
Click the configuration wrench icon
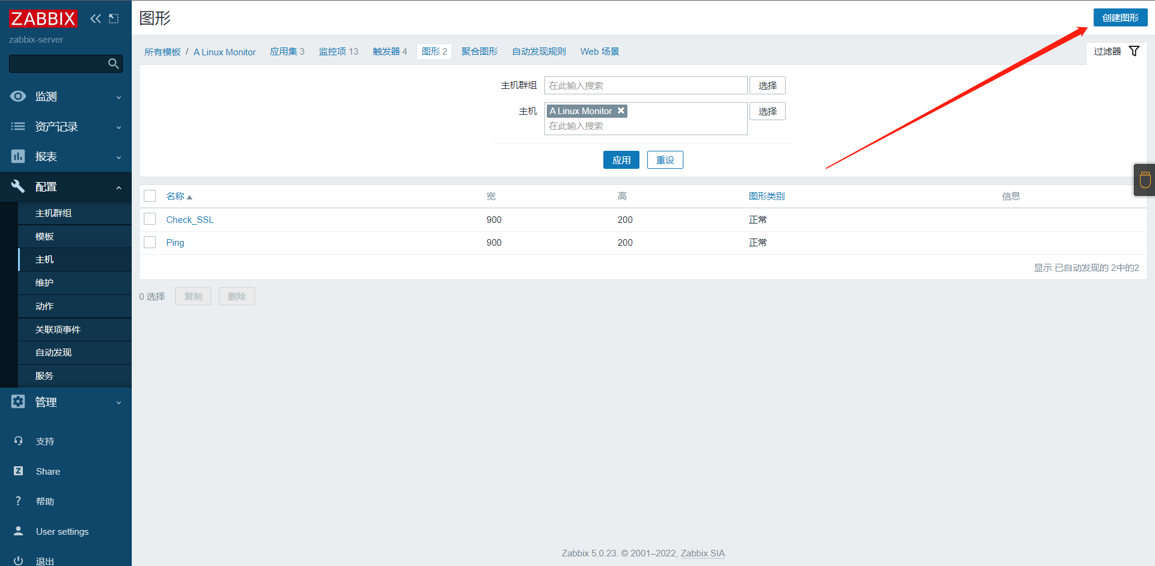coord(18,186)
